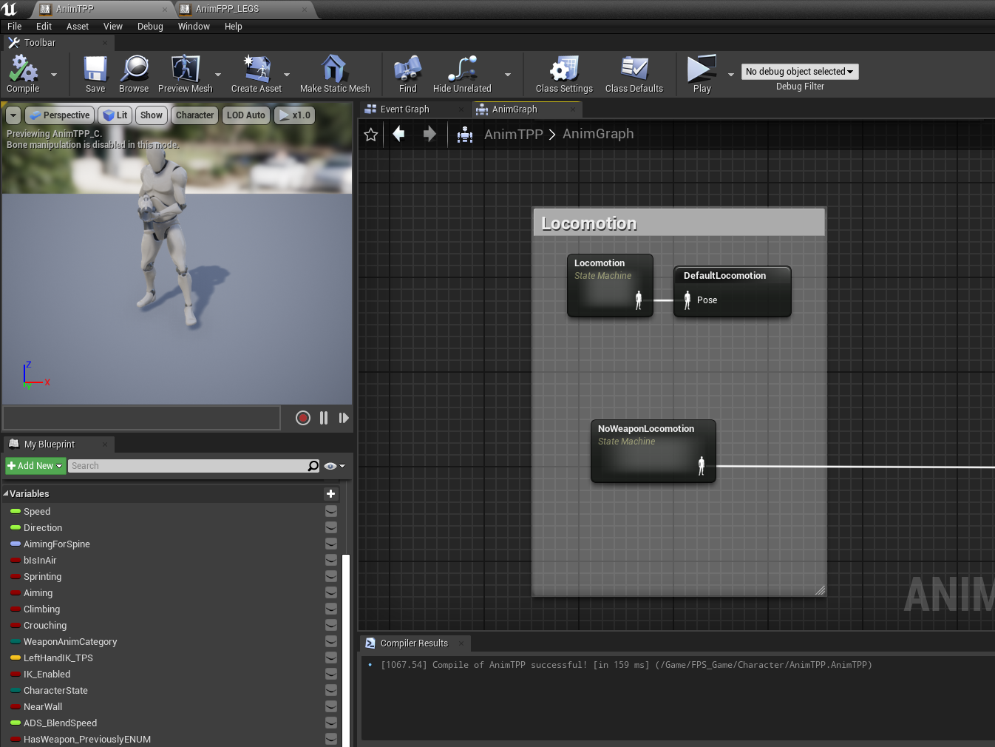Toggle visibility eye for Sprinting variable
The width and height of the screenshot is (995, 747).
click(x=331, y=576)
